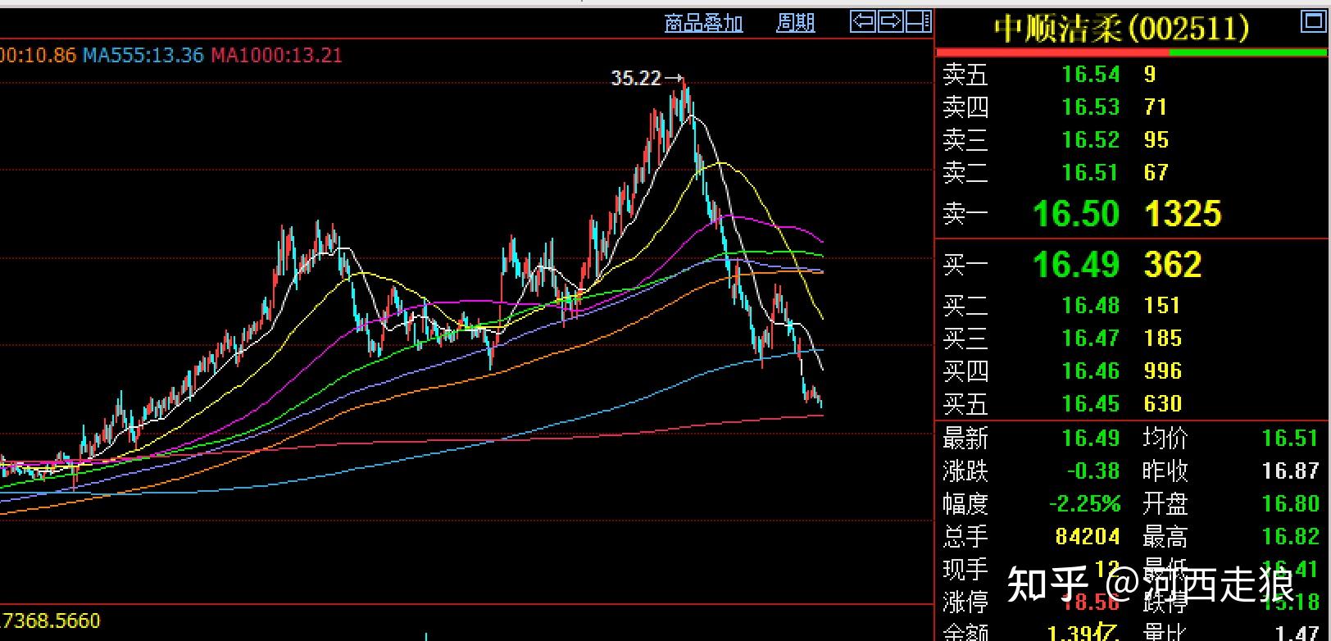The width and height of the screenshot is (1331, 641).
Task: Click sell-one price 16.50
Action: [1076, 214]
